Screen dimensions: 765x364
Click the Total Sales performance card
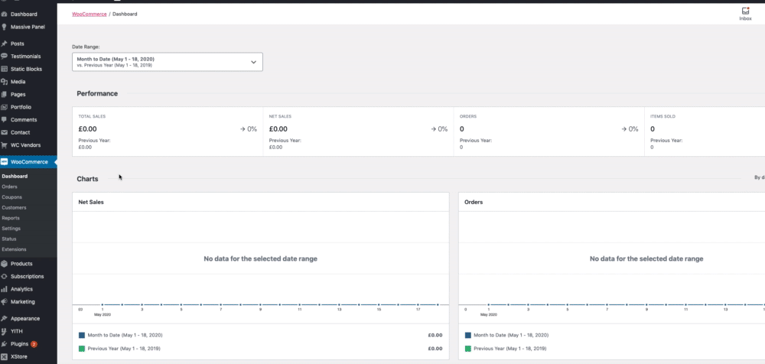(x=168, y=132)
